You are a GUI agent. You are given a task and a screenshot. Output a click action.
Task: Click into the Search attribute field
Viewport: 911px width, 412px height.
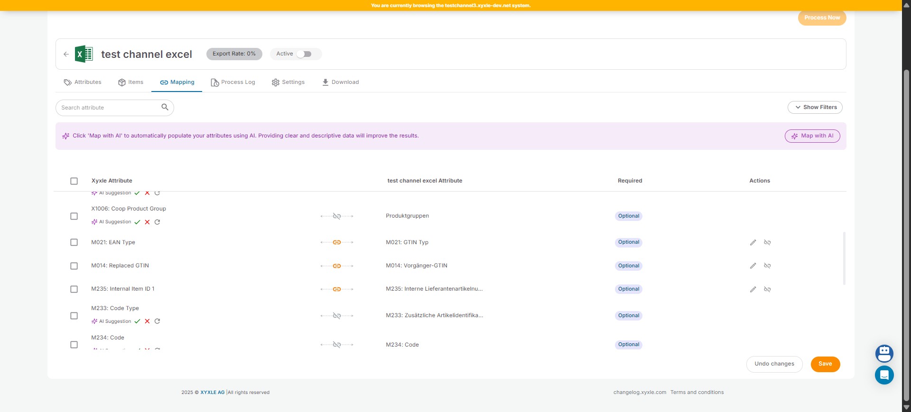[x=109, y=108]
